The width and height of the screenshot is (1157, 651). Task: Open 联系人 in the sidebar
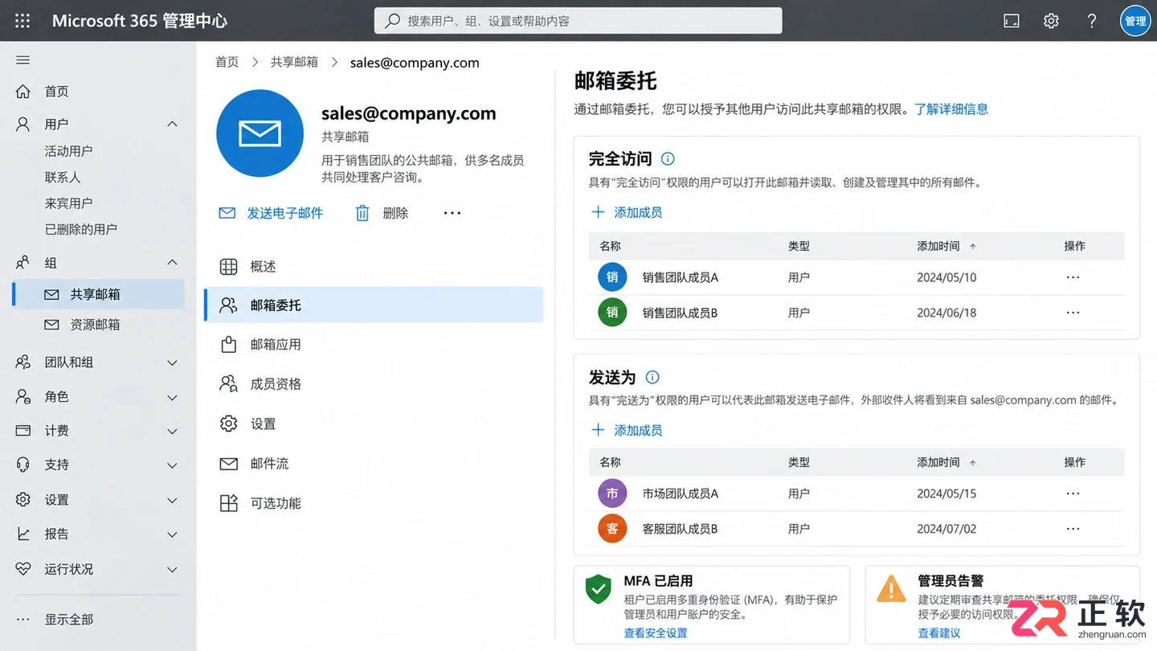click(x=63, y=177)
